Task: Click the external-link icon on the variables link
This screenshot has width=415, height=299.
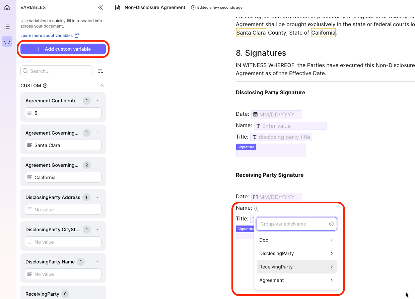Action: point(77,35)
